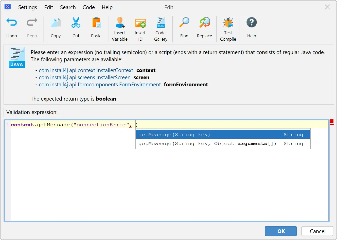This screenshot has height=240, width=337.
Task: Open Insert ID tool
Action: [x=140, y=29]
